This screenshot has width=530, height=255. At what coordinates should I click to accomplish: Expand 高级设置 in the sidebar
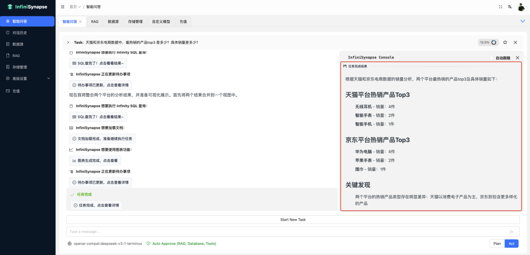pos(27,79)
